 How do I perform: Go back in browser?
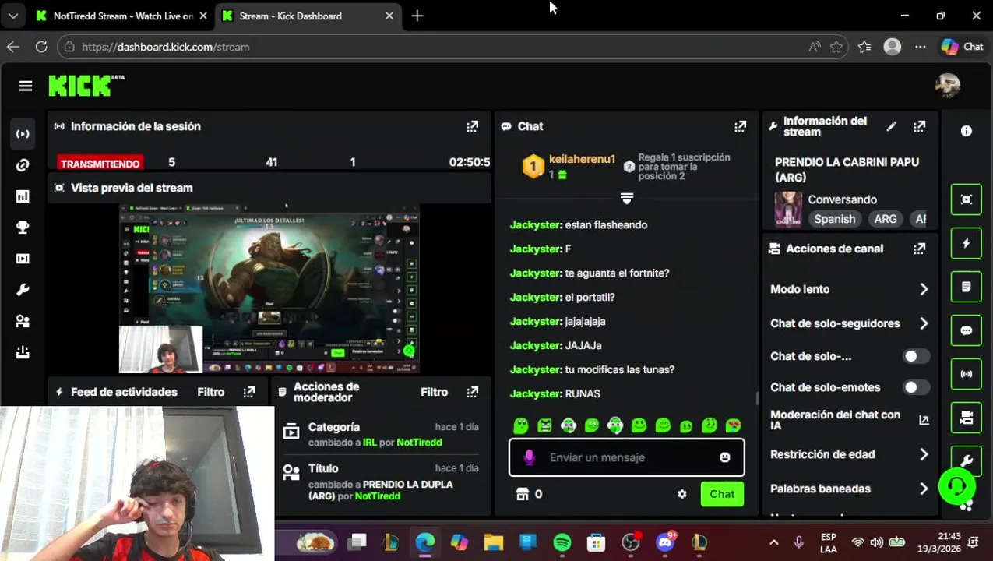click(13, 47)
